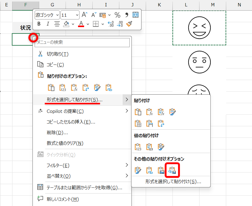Screen dimensions: 252x206
Task: Apply the current red font color swatch
Action: tap(81, 24)
